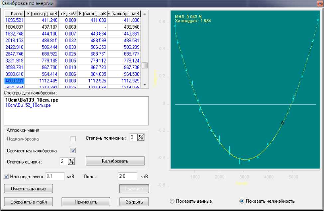Click channel cell 2847.746
This screenshot has height=211, width=324.
point(15,54)
